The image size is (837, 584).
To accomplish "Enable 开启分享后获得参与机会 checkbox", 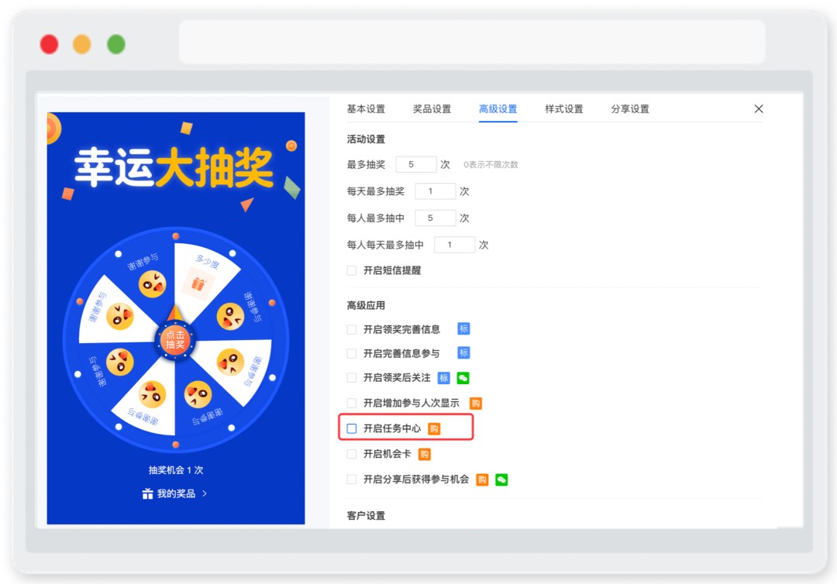I will coord(352,479).
